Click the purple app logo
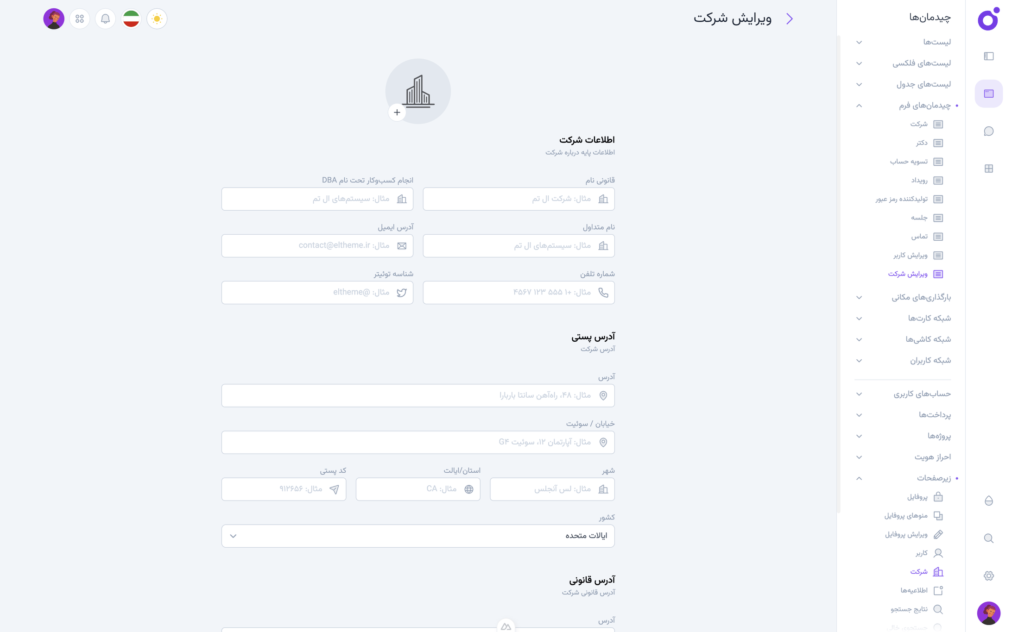The image size is (1012, 632). coord(987,20)
